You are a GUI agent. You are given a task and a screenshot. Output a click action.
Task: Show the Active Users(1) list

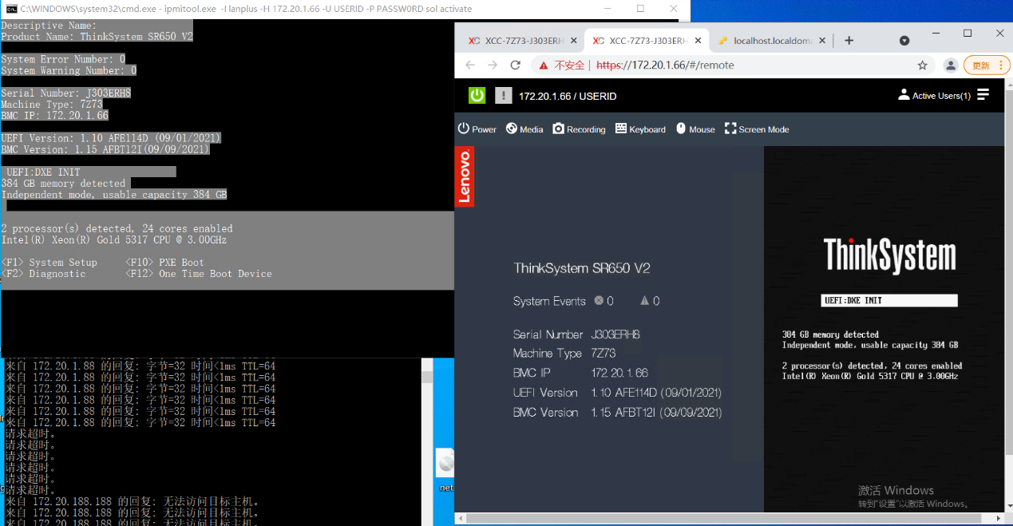click(x=935, y=96)
